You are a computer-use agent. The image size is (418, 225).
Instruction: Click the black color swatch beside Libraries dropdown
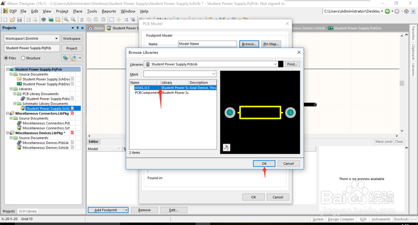point(281,64)
